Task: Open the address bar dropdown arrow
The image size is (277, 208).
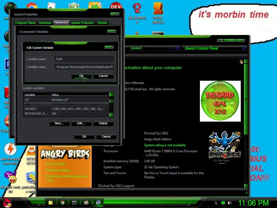Action: click(x=171, y=48)
